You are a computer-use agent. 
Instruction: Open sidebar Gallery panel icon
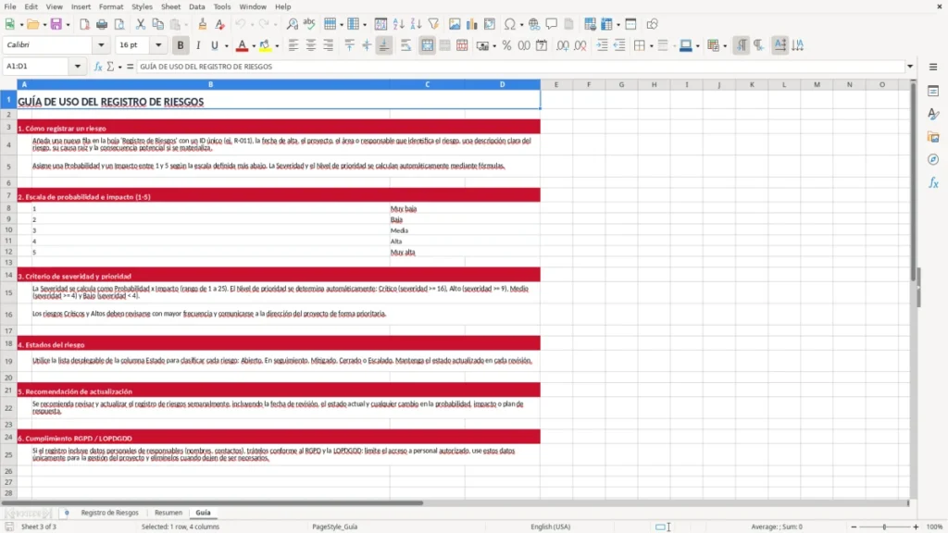[933, 137]
